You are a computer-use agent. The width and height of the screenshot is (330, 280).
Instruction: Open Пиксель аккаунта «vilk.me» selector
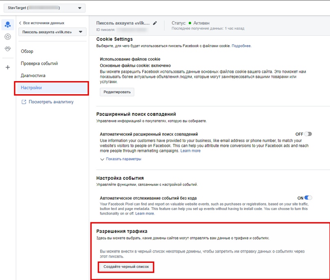[52, 32]
